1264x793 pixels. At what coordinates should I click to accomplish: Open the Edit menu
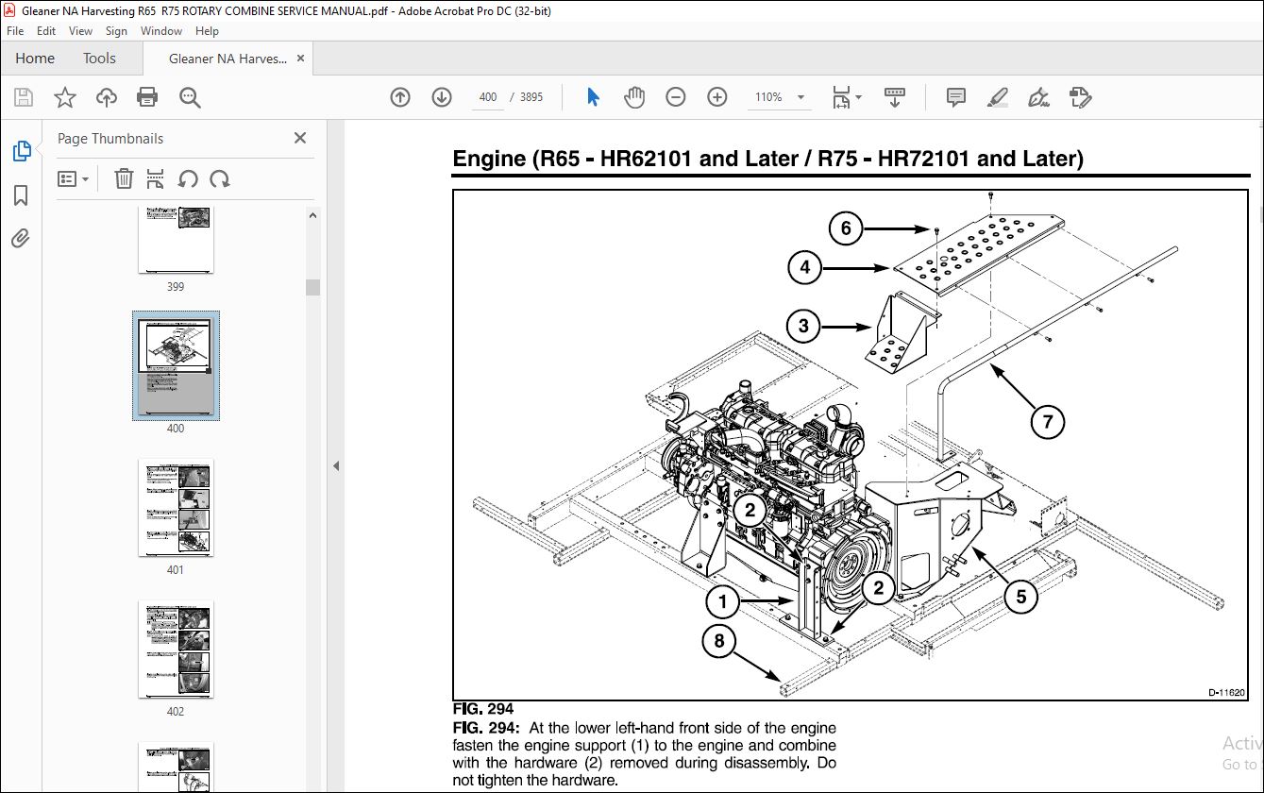coord(46,31)
